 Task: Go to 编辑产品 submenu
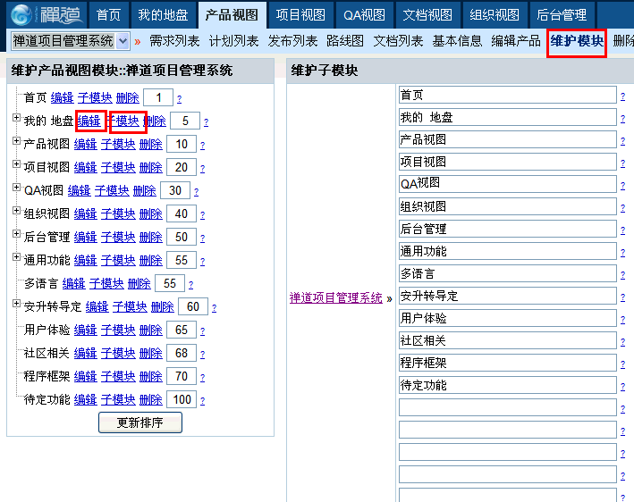[x=516, y=41]
